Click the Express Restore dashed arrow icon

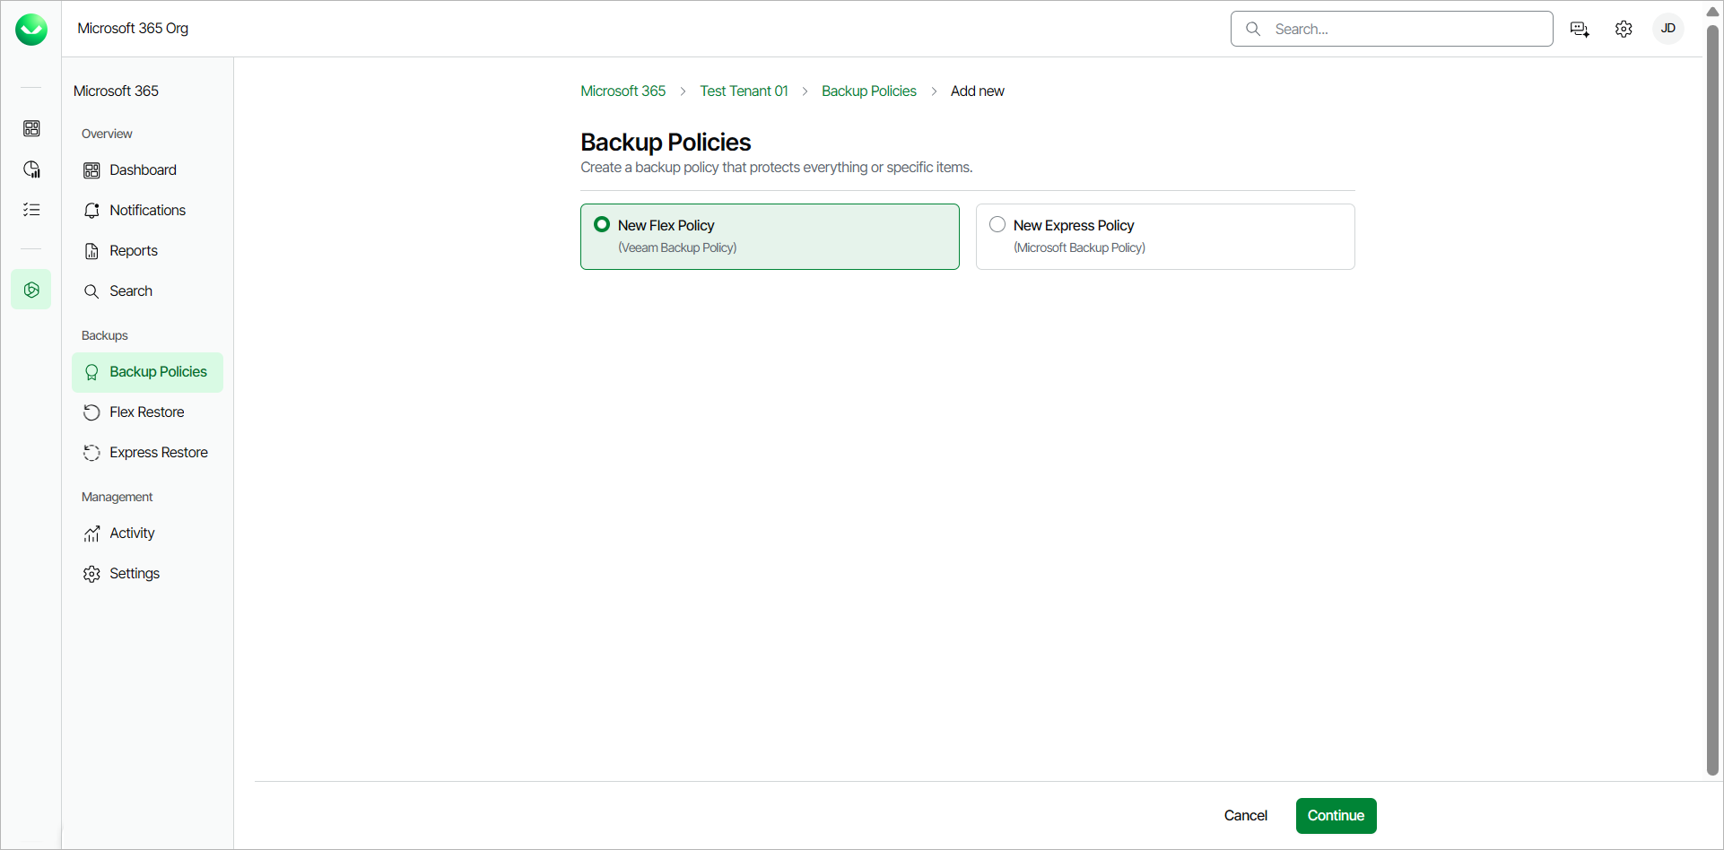click(x=91, y=453)
